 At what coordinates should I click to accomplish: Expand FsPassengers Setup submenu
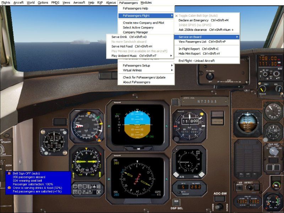pyautogui.click(x=146, y=66)
